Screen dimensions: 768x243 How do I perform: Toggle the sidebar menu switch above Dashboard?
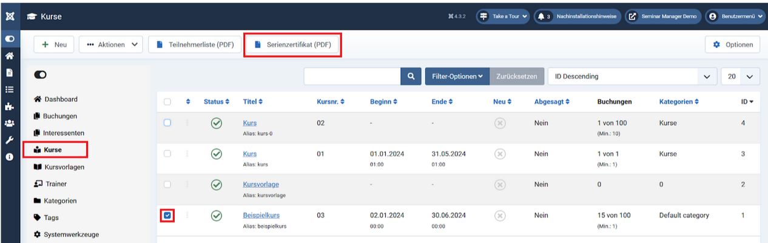pyautogui.click(x=41, y=75)
